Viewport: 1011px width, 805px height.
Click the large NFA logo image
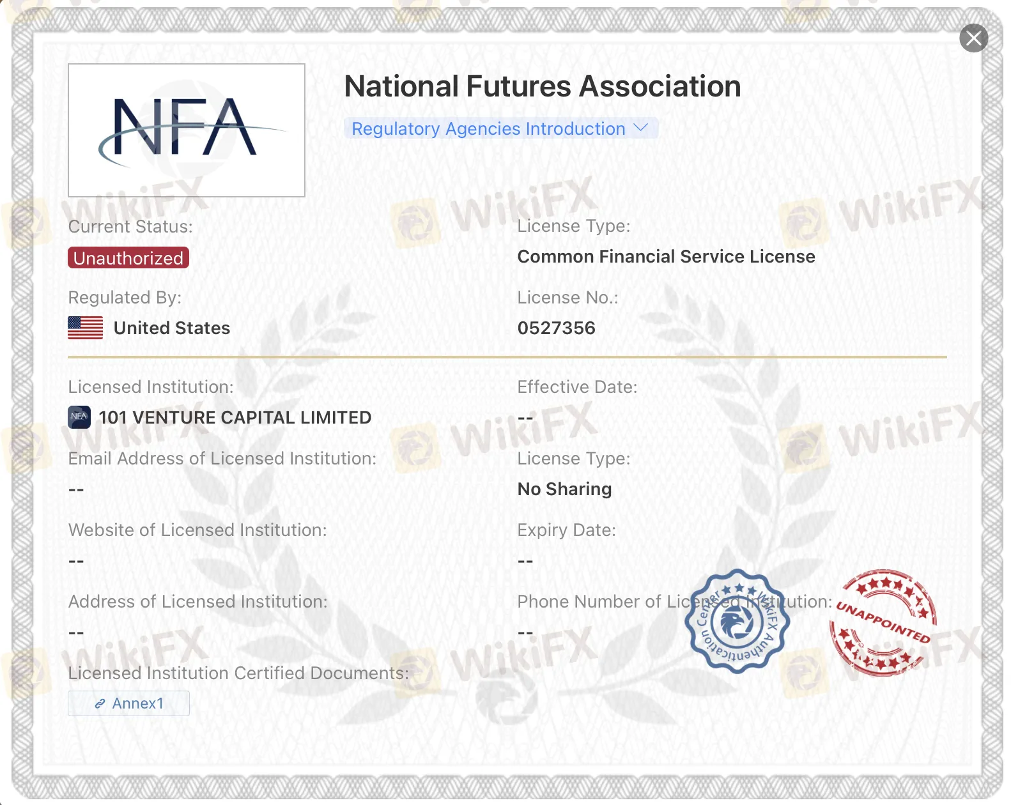(186, 130)
